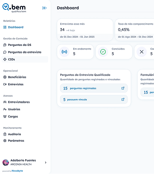Screen dimensions: 154x174
Task: Click the Perguntas da DS icon
Action: [5, 45]
